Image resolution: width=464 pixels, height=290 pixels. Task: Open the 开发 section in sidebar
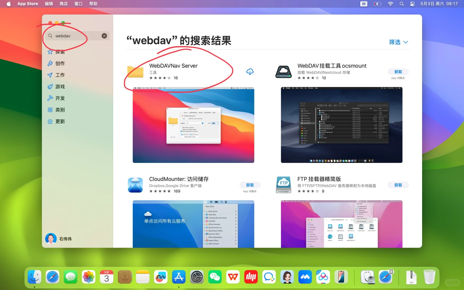(x=60, y=98)
